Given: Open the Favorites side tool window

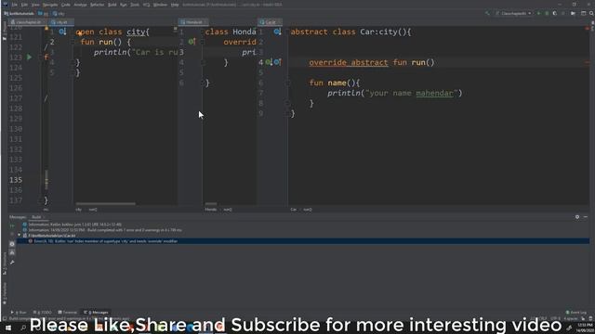Looking at the screenshot, I should [4, 293].
